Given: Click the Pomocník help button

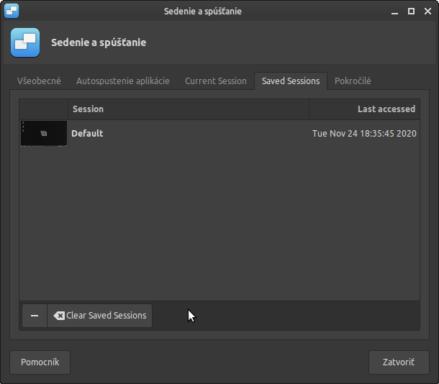Looking at the screenshot, I should [40, 362].
